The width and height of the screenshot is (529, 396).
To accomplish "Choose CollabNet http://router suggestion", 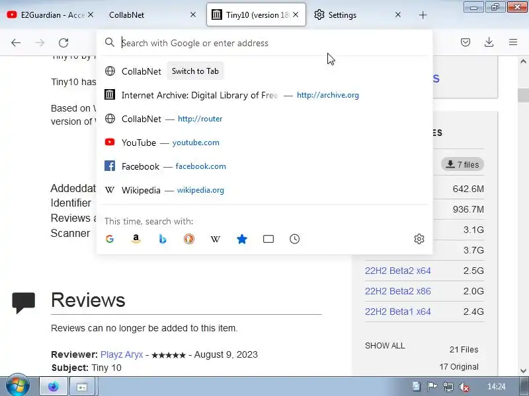I will tap(264, 119).
